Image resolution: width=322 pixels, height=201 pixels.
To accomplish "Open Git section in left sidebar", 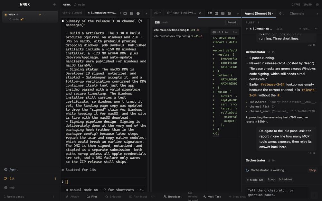I will click(x=30, y=178).
